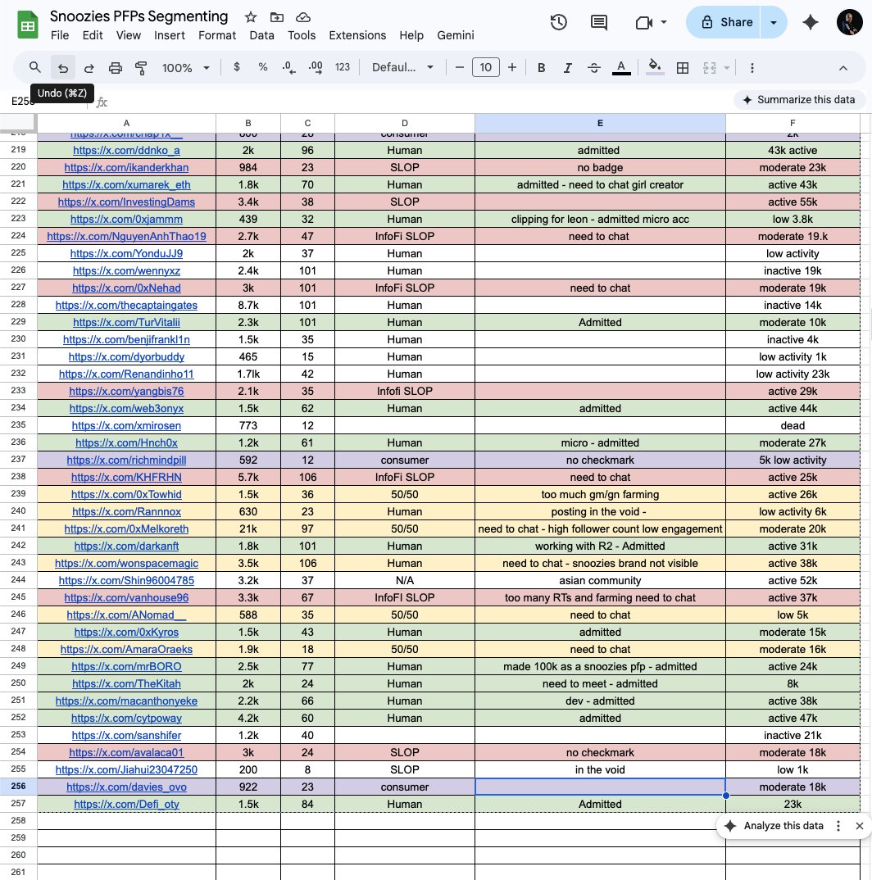Viewport: 872px width, 880px height.
Task: Increase font size with plus button
Action: point(512,67)
